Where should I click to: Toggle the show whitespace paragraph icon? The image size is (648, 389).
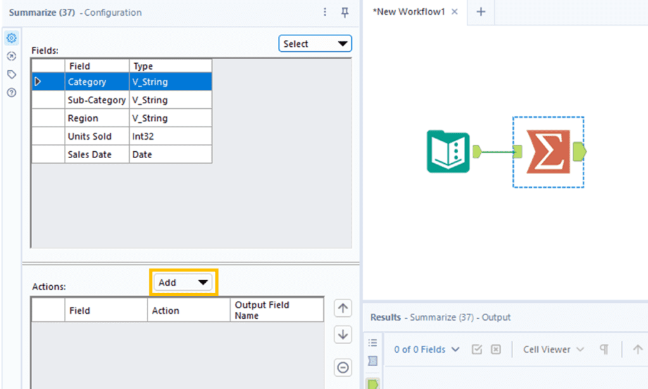(604, 349)
